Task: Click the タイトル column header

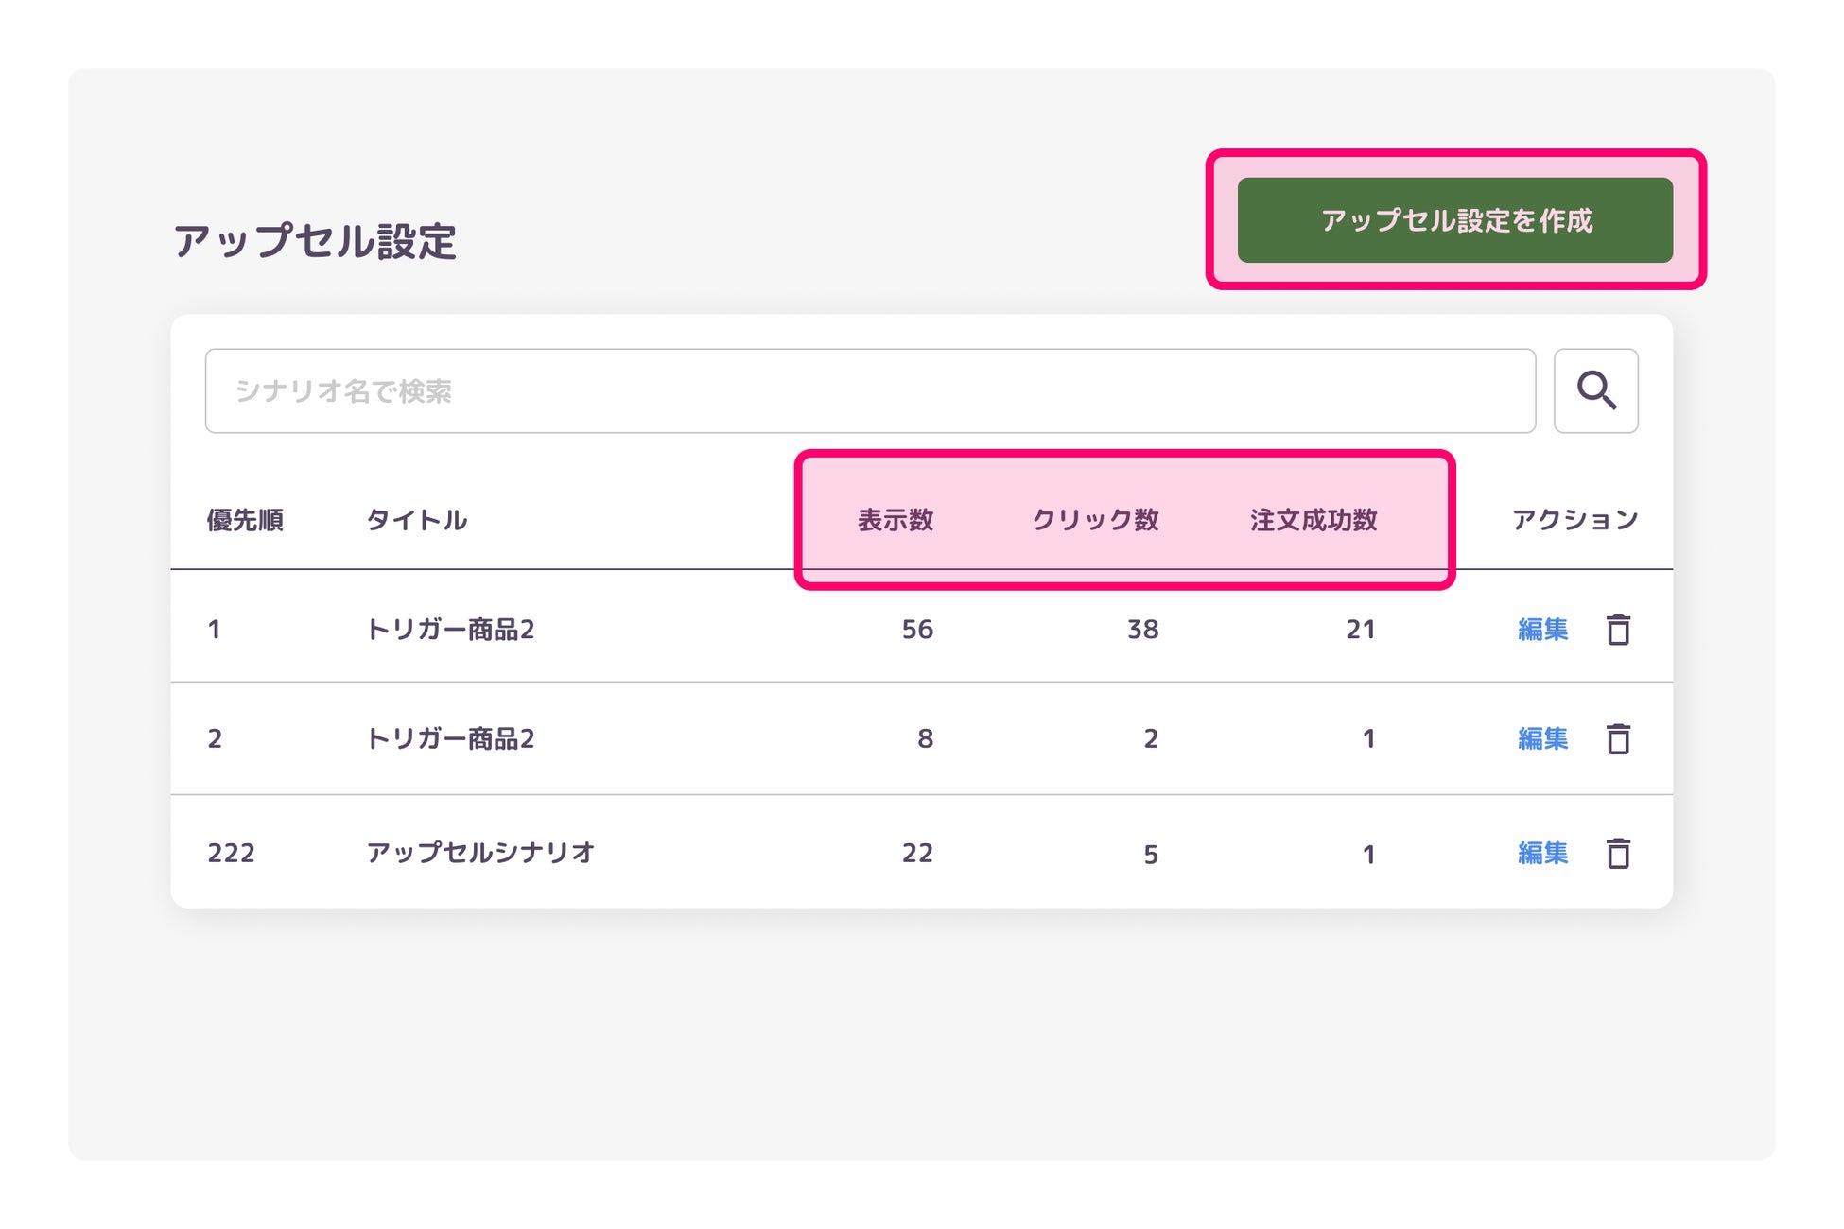Action: click(x=416, y=520)
